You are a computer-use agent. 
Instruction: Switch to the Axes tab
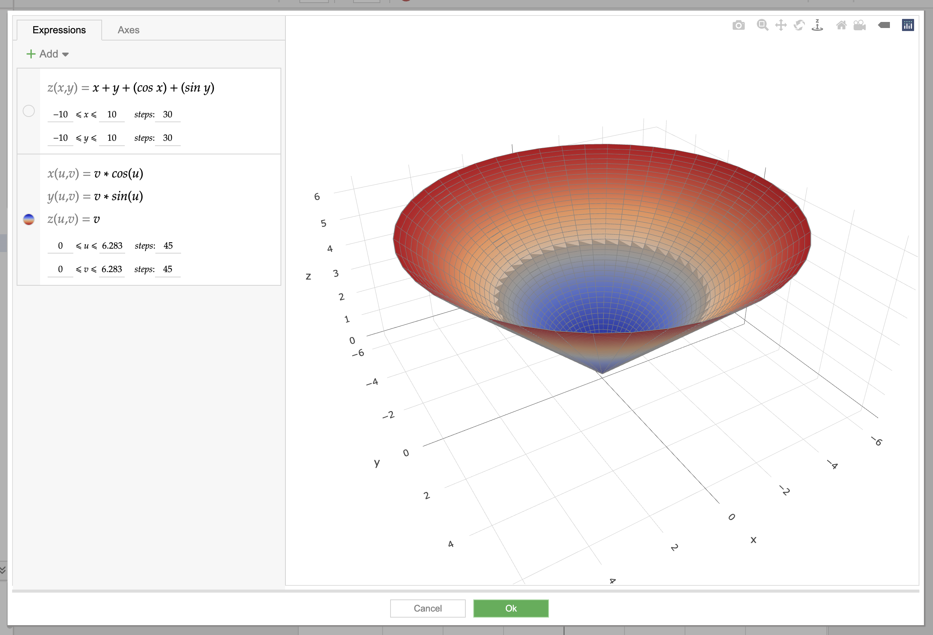point(129,30)
